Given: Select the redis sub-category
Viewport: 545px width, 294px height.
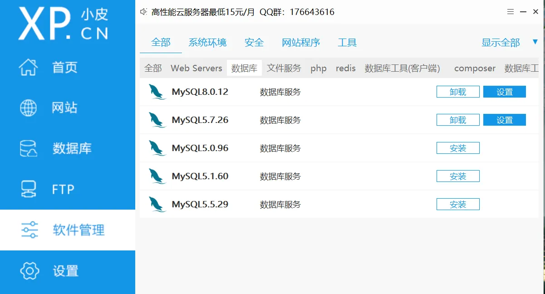Looking at the screenshot, I should click(346, 68).
